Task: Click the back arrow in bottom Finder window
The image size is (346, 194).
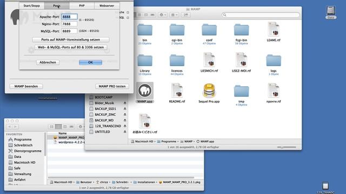Action: coord(10,127)
